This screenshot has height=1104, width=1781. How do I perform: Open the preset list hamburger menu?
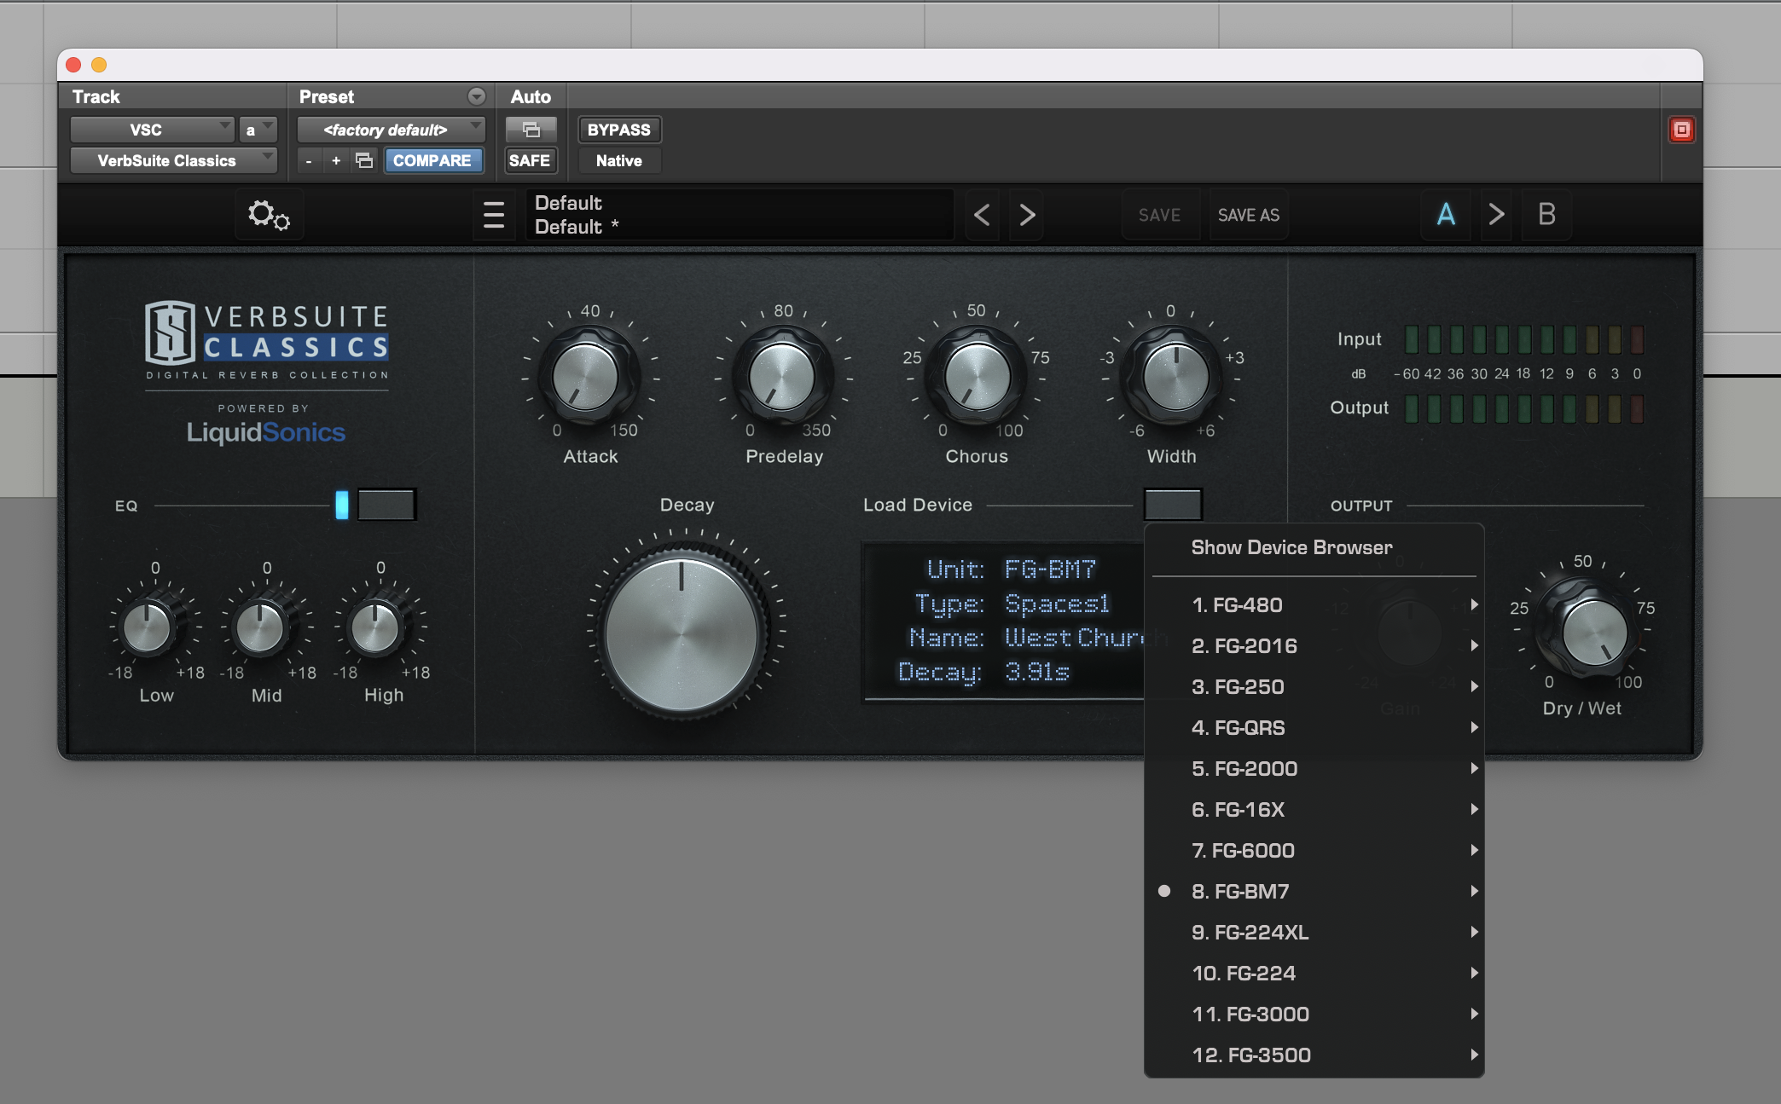click(494, 215)
